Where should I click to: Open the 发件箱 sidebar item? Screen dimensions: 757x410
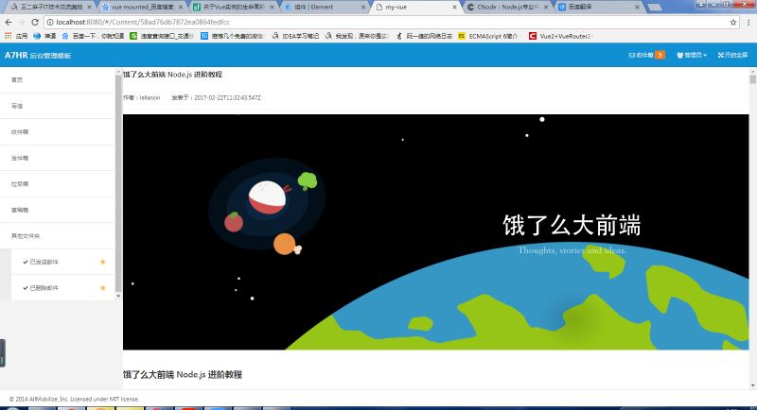tap(58, 158)
